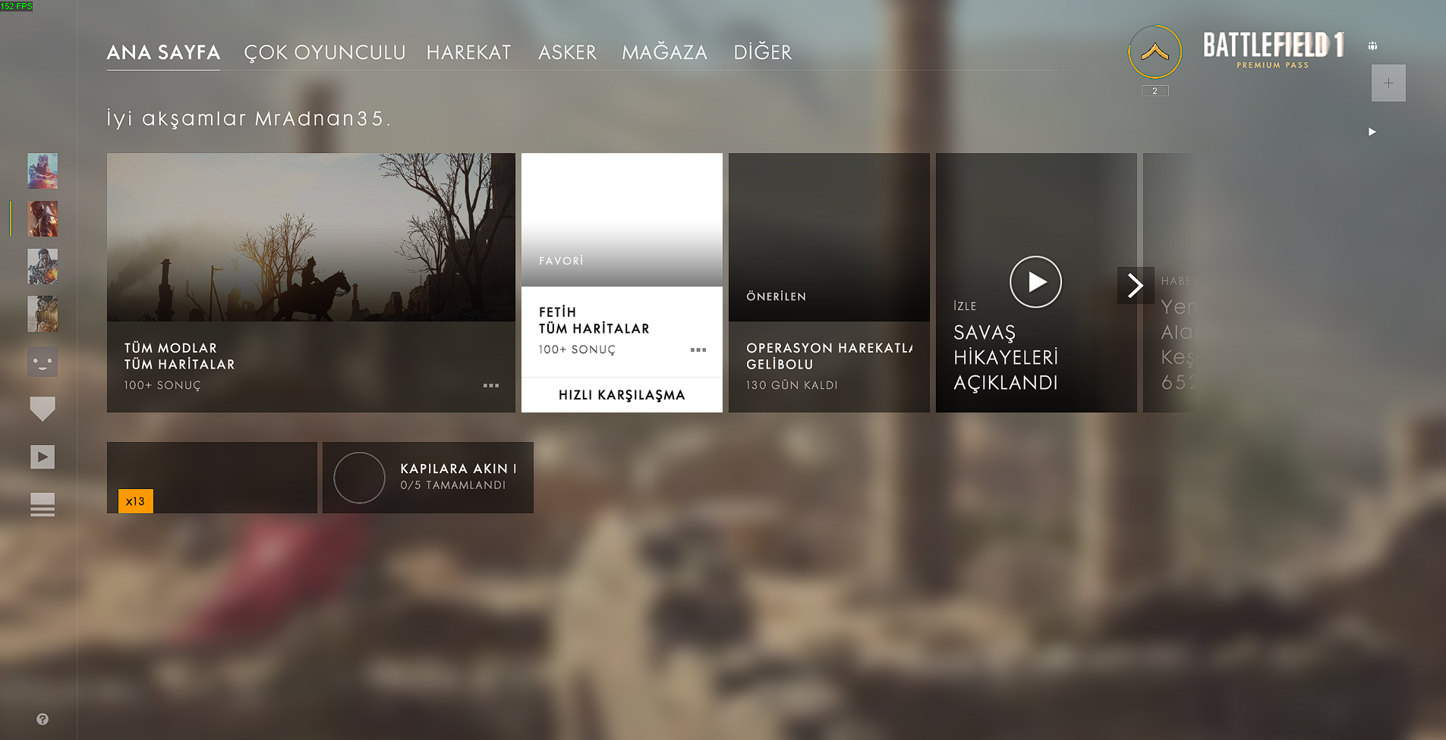The height and width of the screenshot is (740, 1446).
Task: Open the stacked list icon in sidebar
Action: 43,504
